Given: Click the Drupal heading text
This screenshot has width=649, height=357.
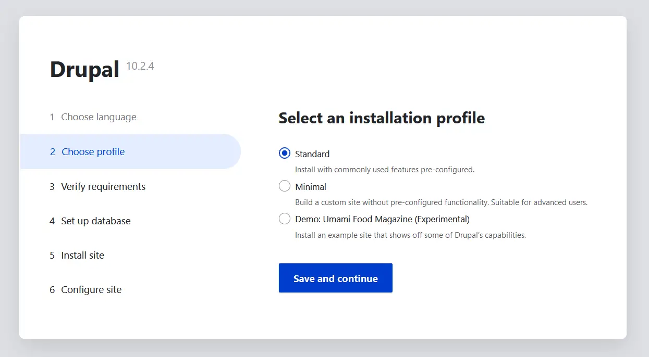Looking at the screenshot, I should [x=84, y=69].
